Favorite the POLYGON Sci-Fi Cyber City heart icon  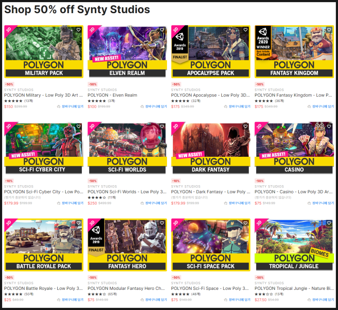pos(78,126)
